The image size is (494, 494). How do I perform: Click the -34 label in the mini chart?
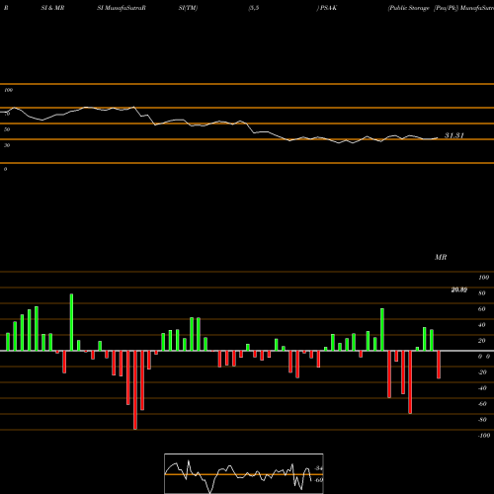pyautogui.click(x=319, y=468)
